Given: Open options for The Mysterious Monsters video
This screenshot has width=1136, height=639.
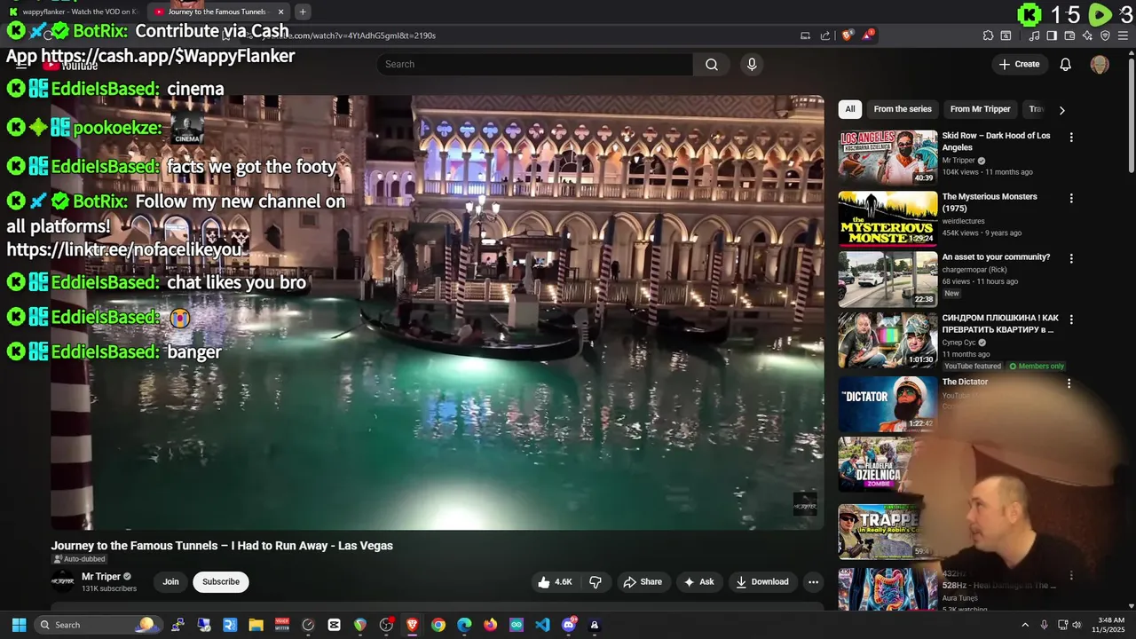Looking at the screenshot, I should [1071, 199].
